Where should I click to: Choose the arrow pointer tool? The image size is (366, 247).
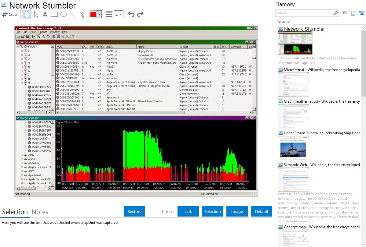coord(36,14)
